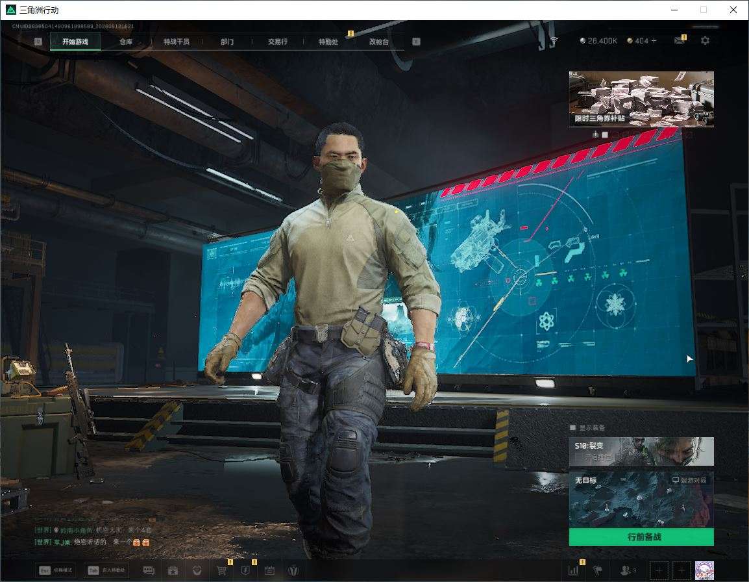Open the 限时三角券补贴 promo banner
Screen dimensions: 749x582
(x=641, y=99)
